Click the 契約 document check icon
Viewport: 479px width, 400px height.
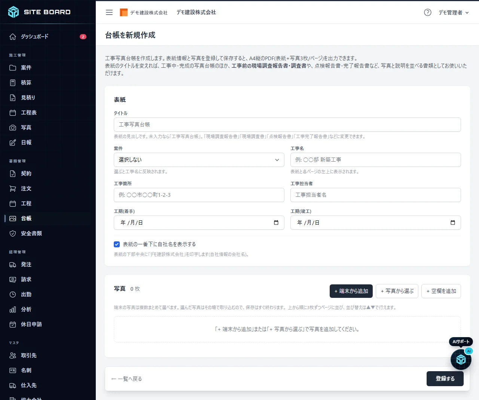[x=13, y=174]
